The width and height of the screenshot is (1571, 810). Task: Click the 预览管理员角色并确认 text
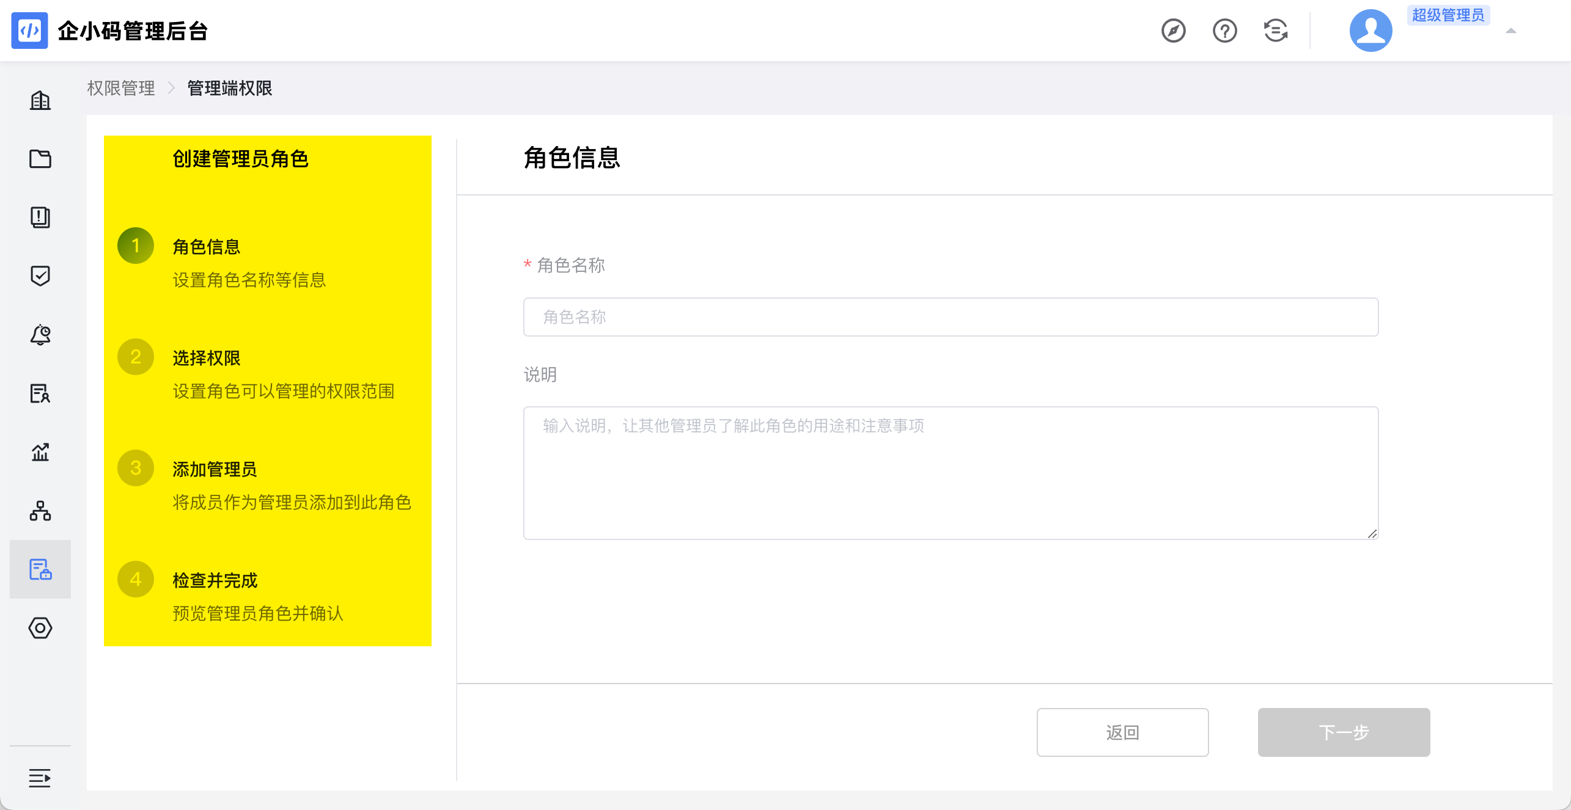click(258, 613)
